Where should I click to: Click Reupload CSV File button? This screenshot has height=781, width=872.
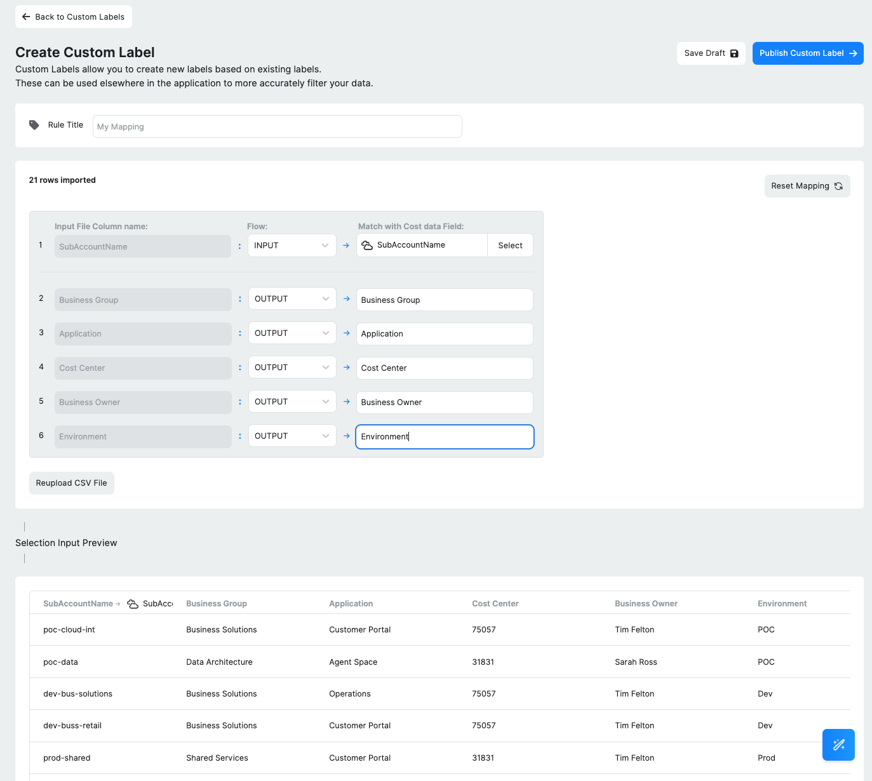[x=72, y=483]
